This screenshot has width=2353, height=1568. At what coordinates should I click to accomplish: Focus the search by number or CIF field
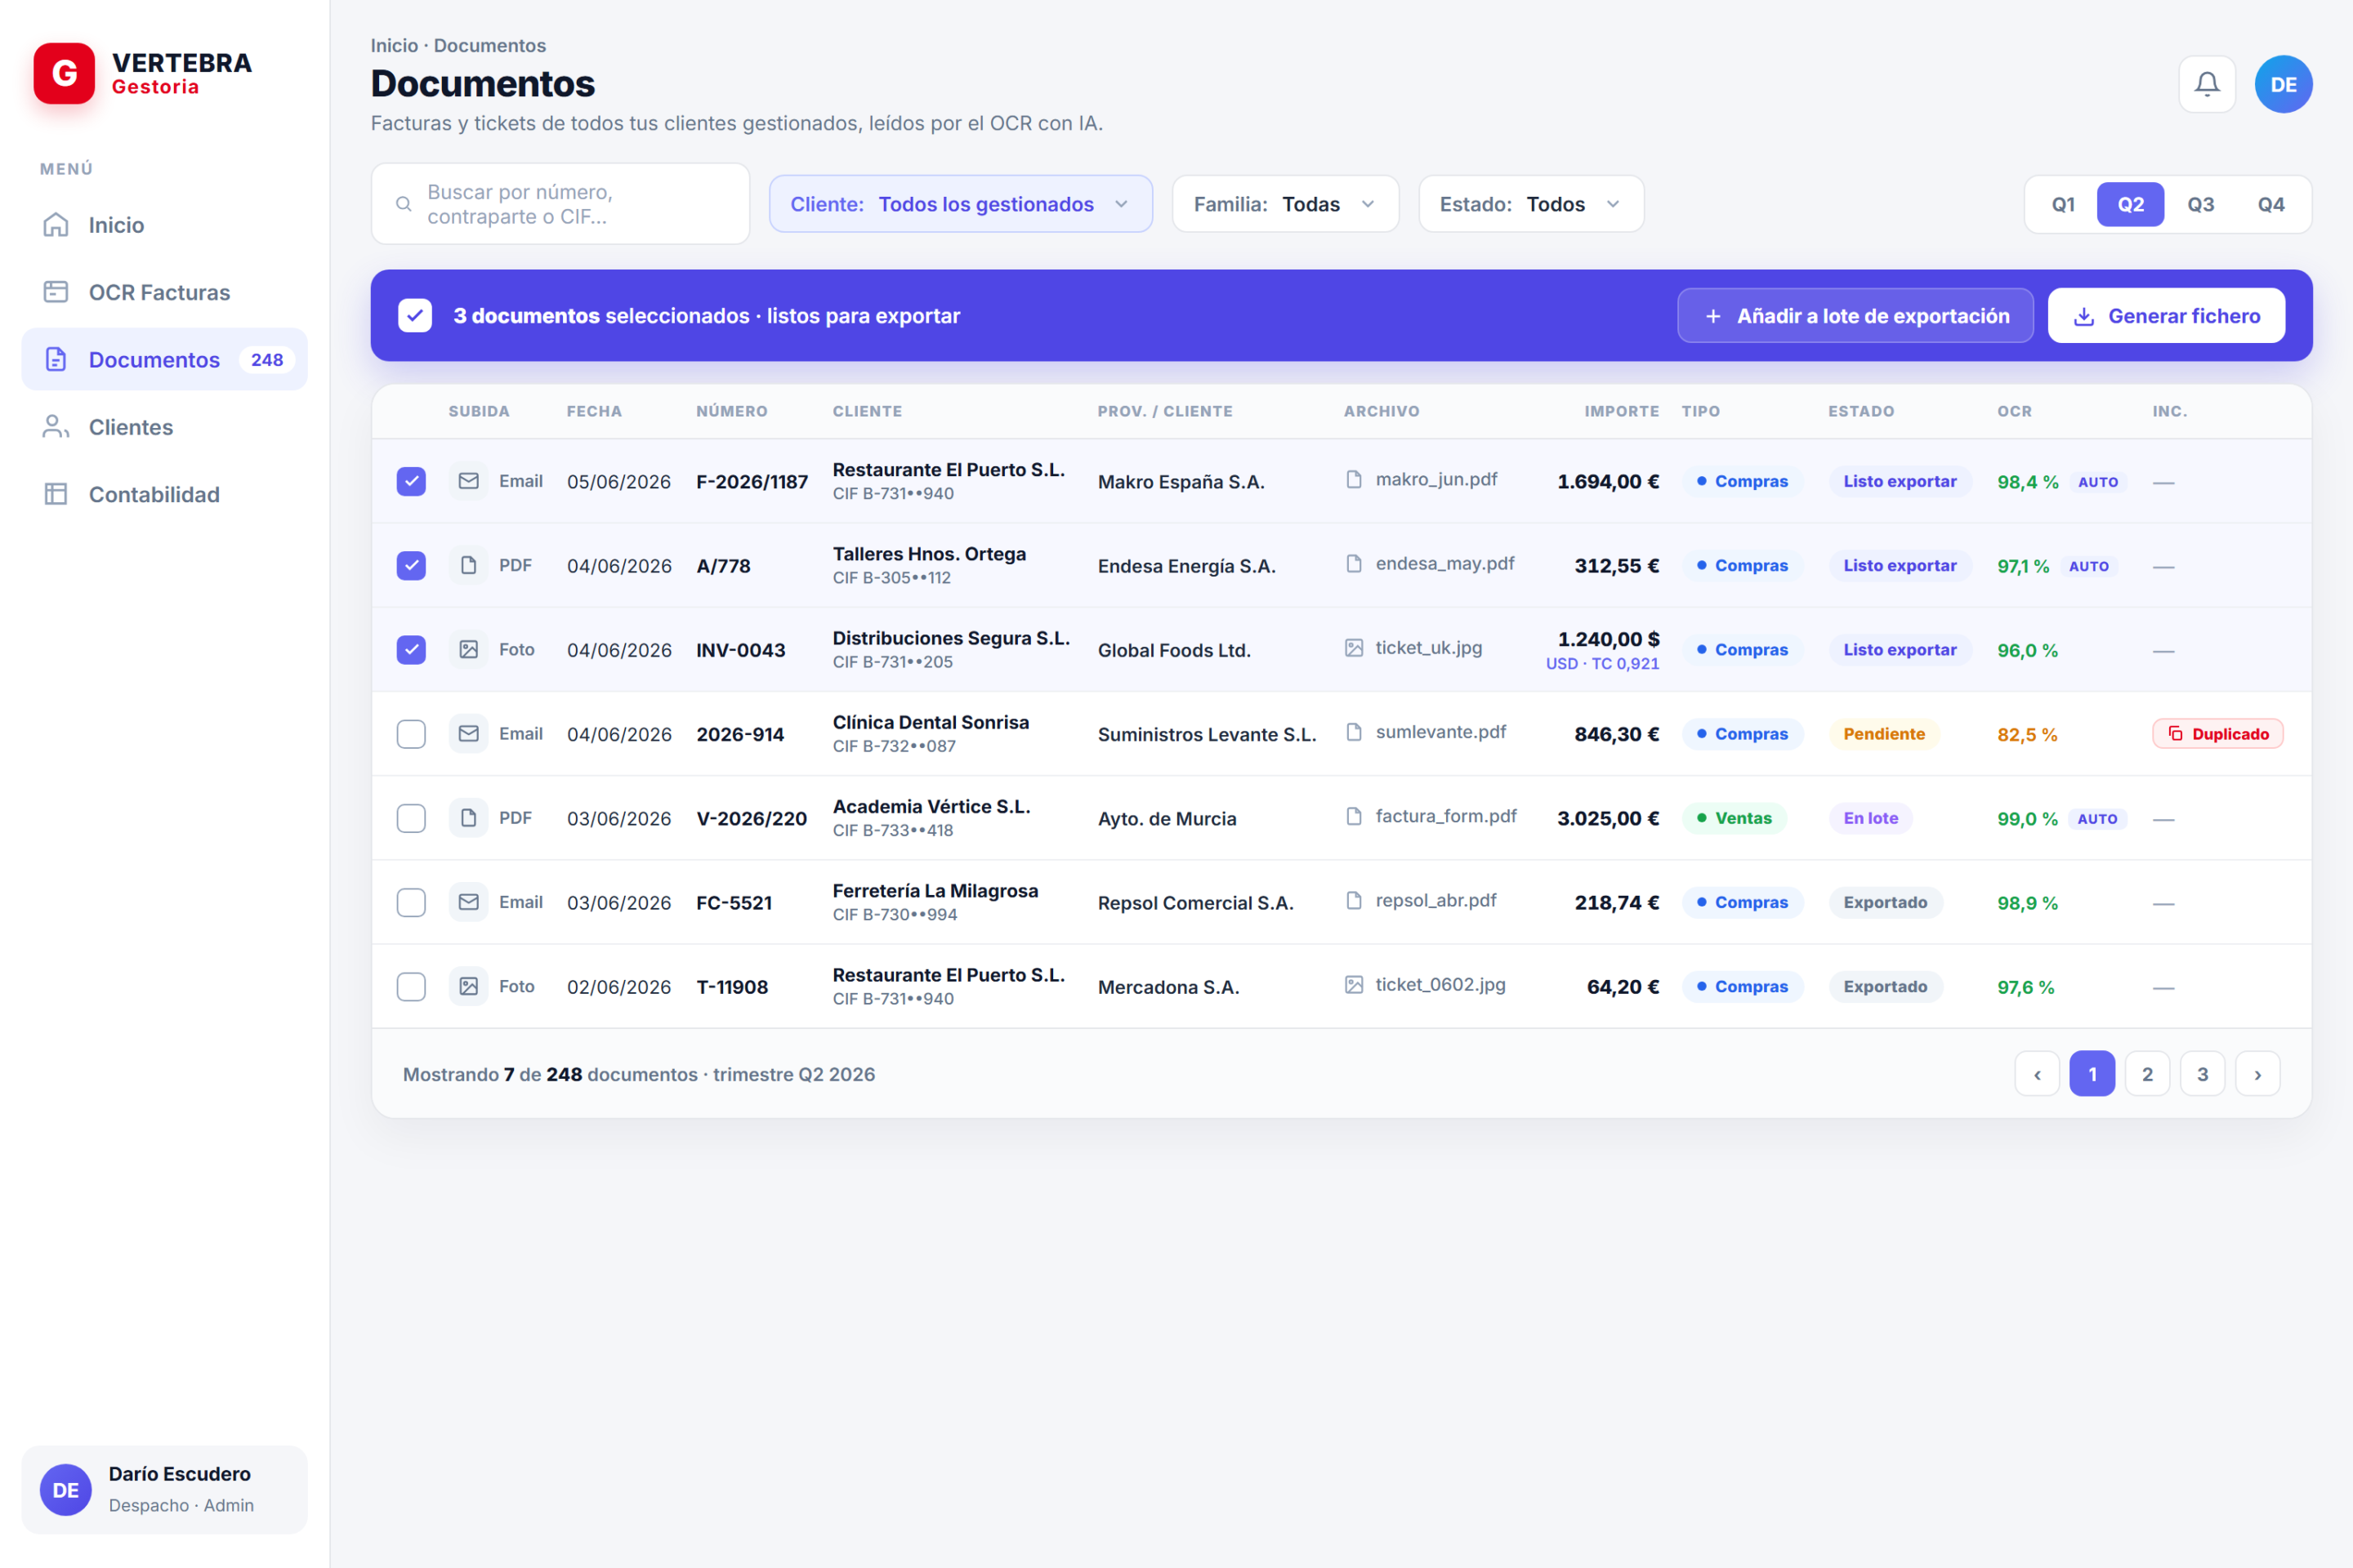pos(560,204)
